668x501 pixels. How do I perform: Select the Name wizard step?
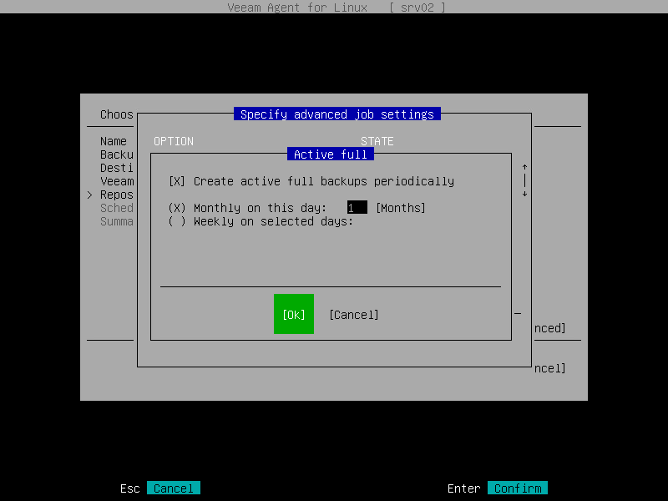point(114,141)
